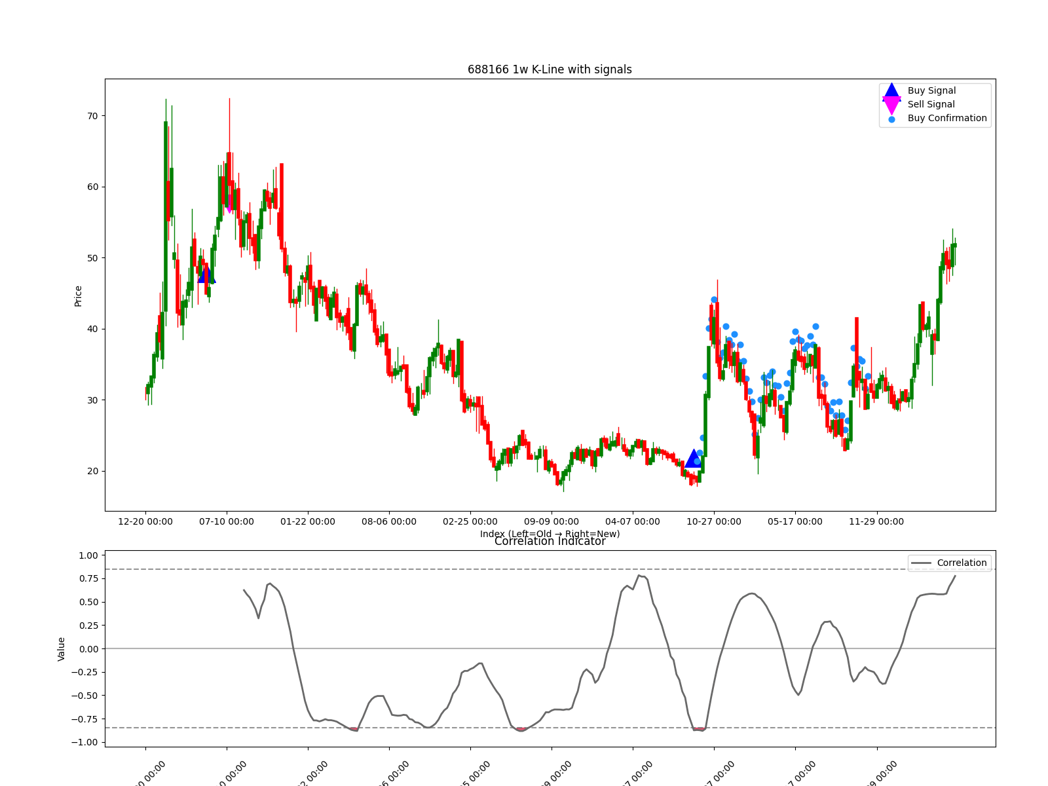
Task: Click the price tick label 60
Action: pyautogui.click(x=92, y=187)
